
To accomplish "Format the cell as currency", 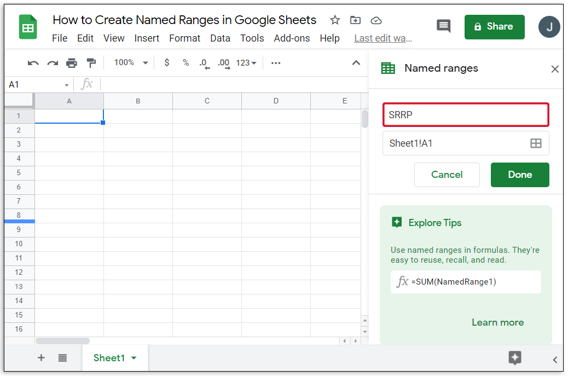I will 167,63.
